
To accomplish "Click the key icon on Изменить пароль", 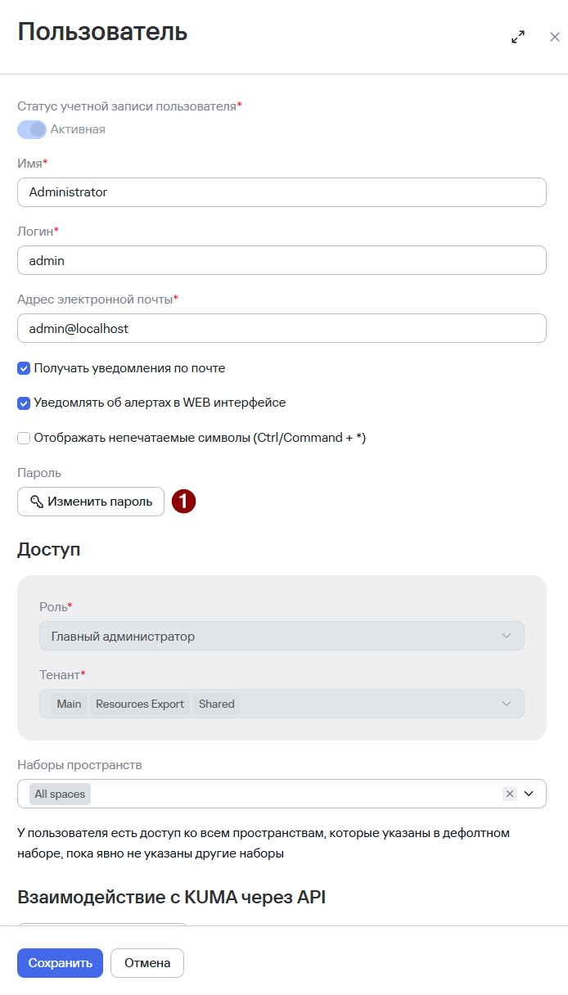I will pos(36,502).
